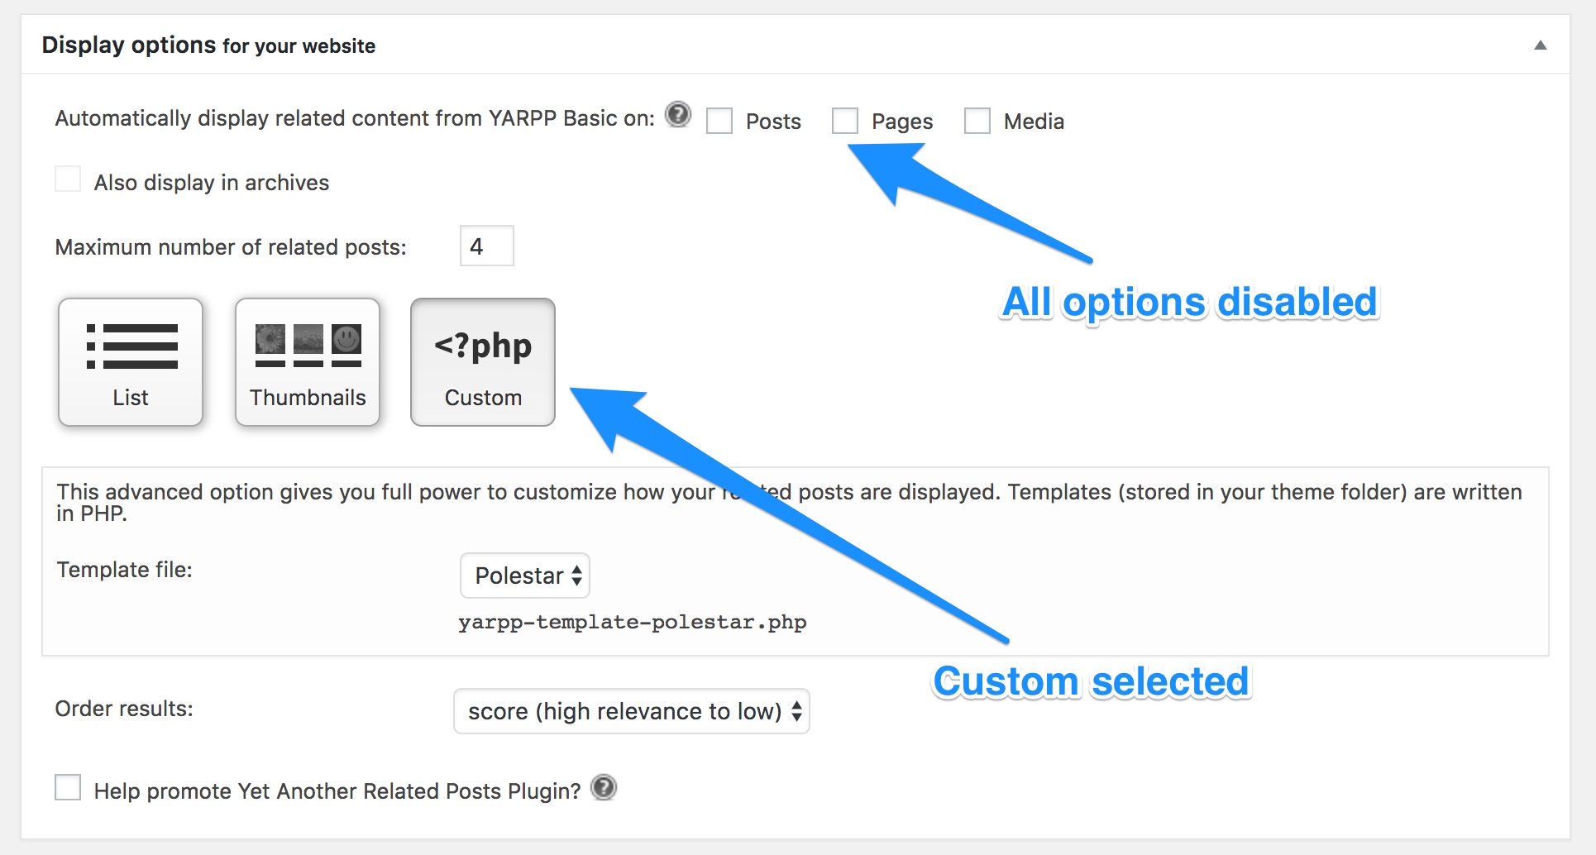1596x855 pixels.
Task: Choose the Thumbnails display style
Action: click(308, 362)
